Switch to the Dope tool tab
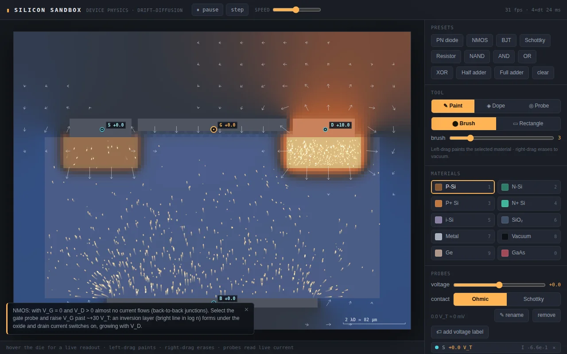 [496, 106]
